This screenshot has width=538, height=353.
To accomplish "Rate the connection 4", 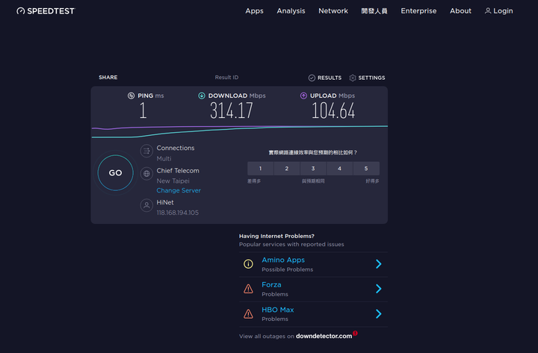I will pyautogui.click(x=340, y=169).
